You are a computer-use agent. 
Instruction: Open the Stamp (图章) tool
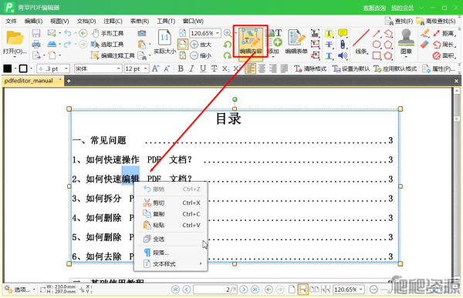pos(406,42)
